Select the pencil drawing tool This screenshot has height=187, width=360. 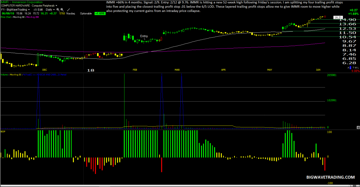tap(69, 9)
